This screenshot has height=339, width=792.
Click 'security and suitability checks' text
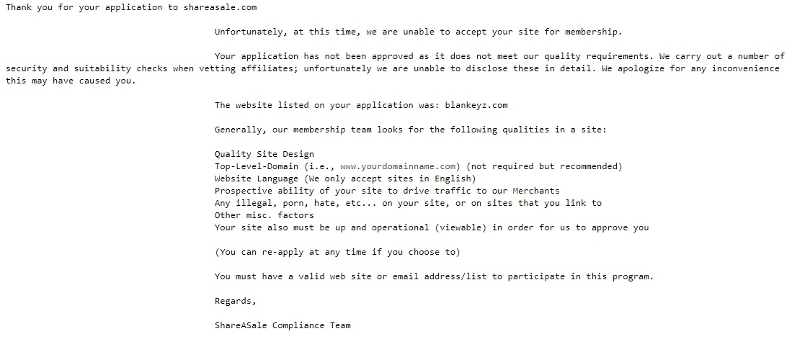86,68
